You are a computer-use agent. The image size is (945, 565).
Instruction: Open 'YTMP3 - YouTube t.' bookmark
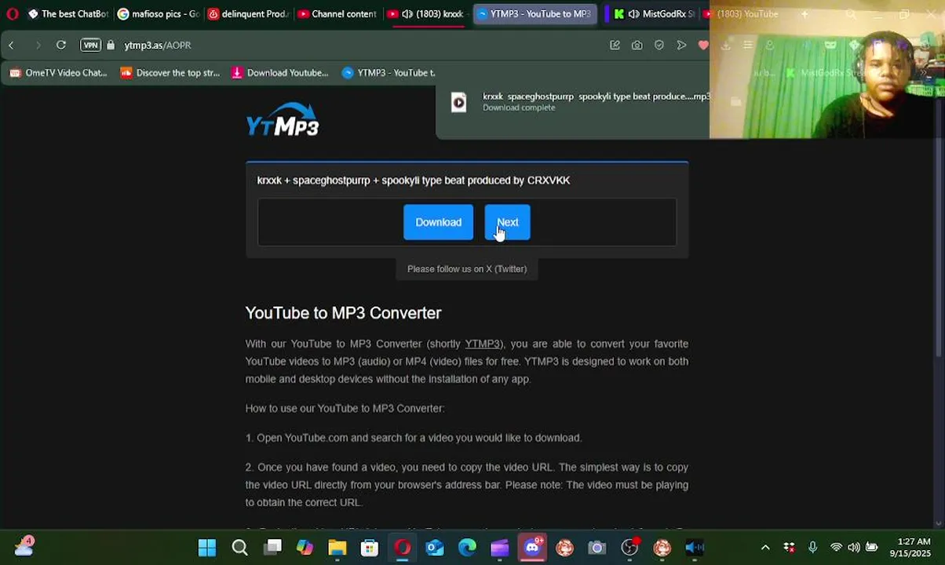[389, 73]
